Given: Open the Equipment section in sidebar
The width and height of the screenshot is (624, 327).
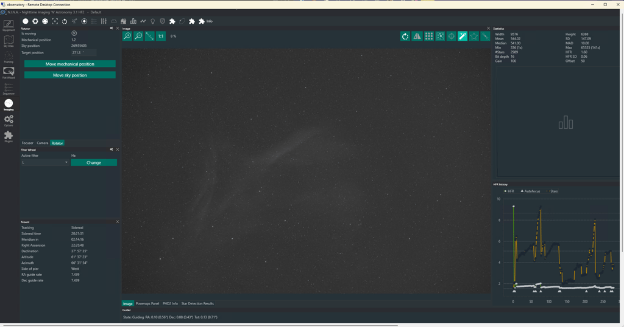Looking at the screenshot, I should pos(9,26).
